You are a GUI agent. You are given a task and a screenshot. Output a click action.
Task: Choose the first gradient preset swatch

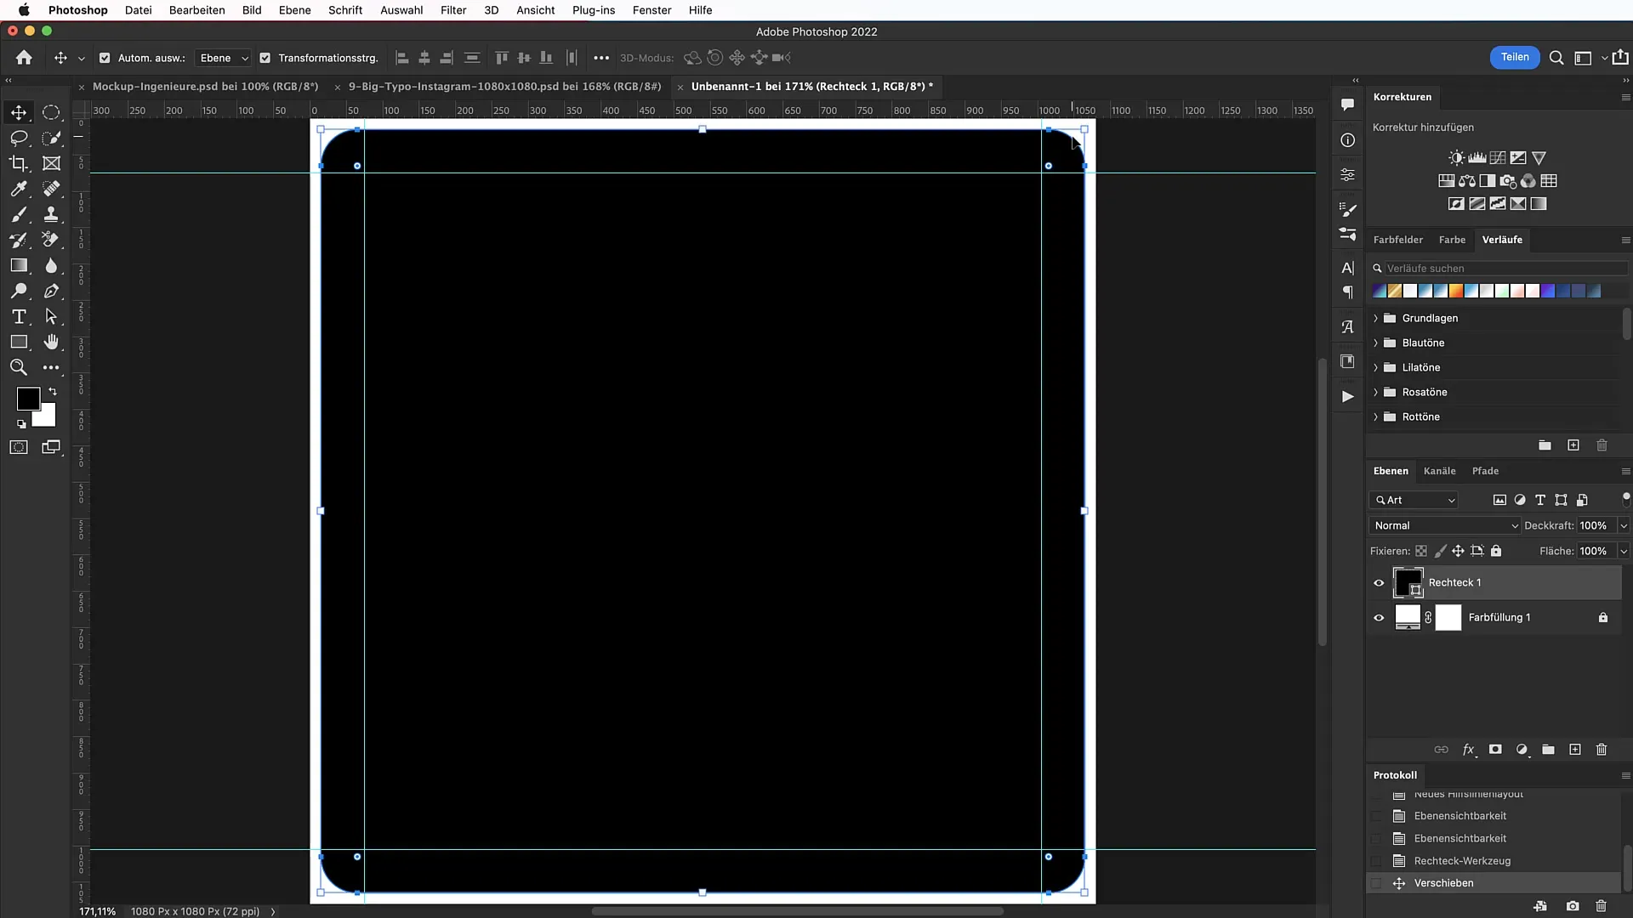point(1379,291)
